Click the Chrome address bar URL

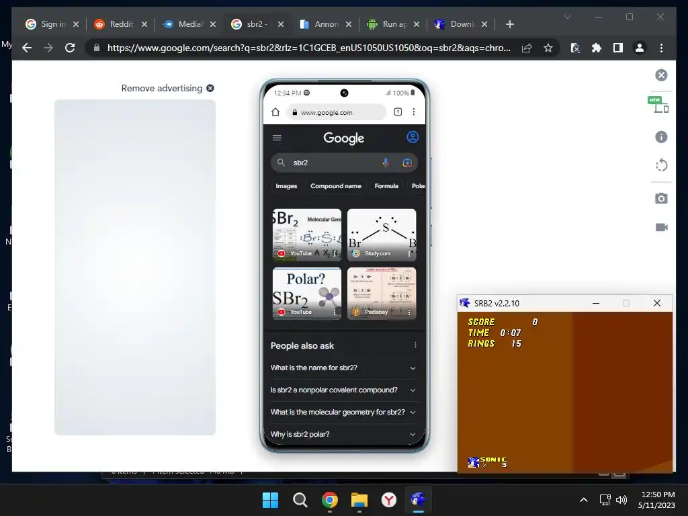pyautogui.click(x=308, y=48)
